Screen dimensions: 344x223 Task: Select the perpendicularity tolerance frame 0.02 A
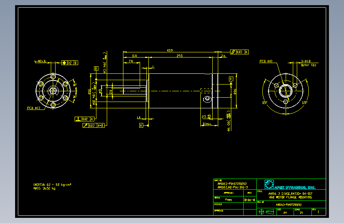(85, 119)
